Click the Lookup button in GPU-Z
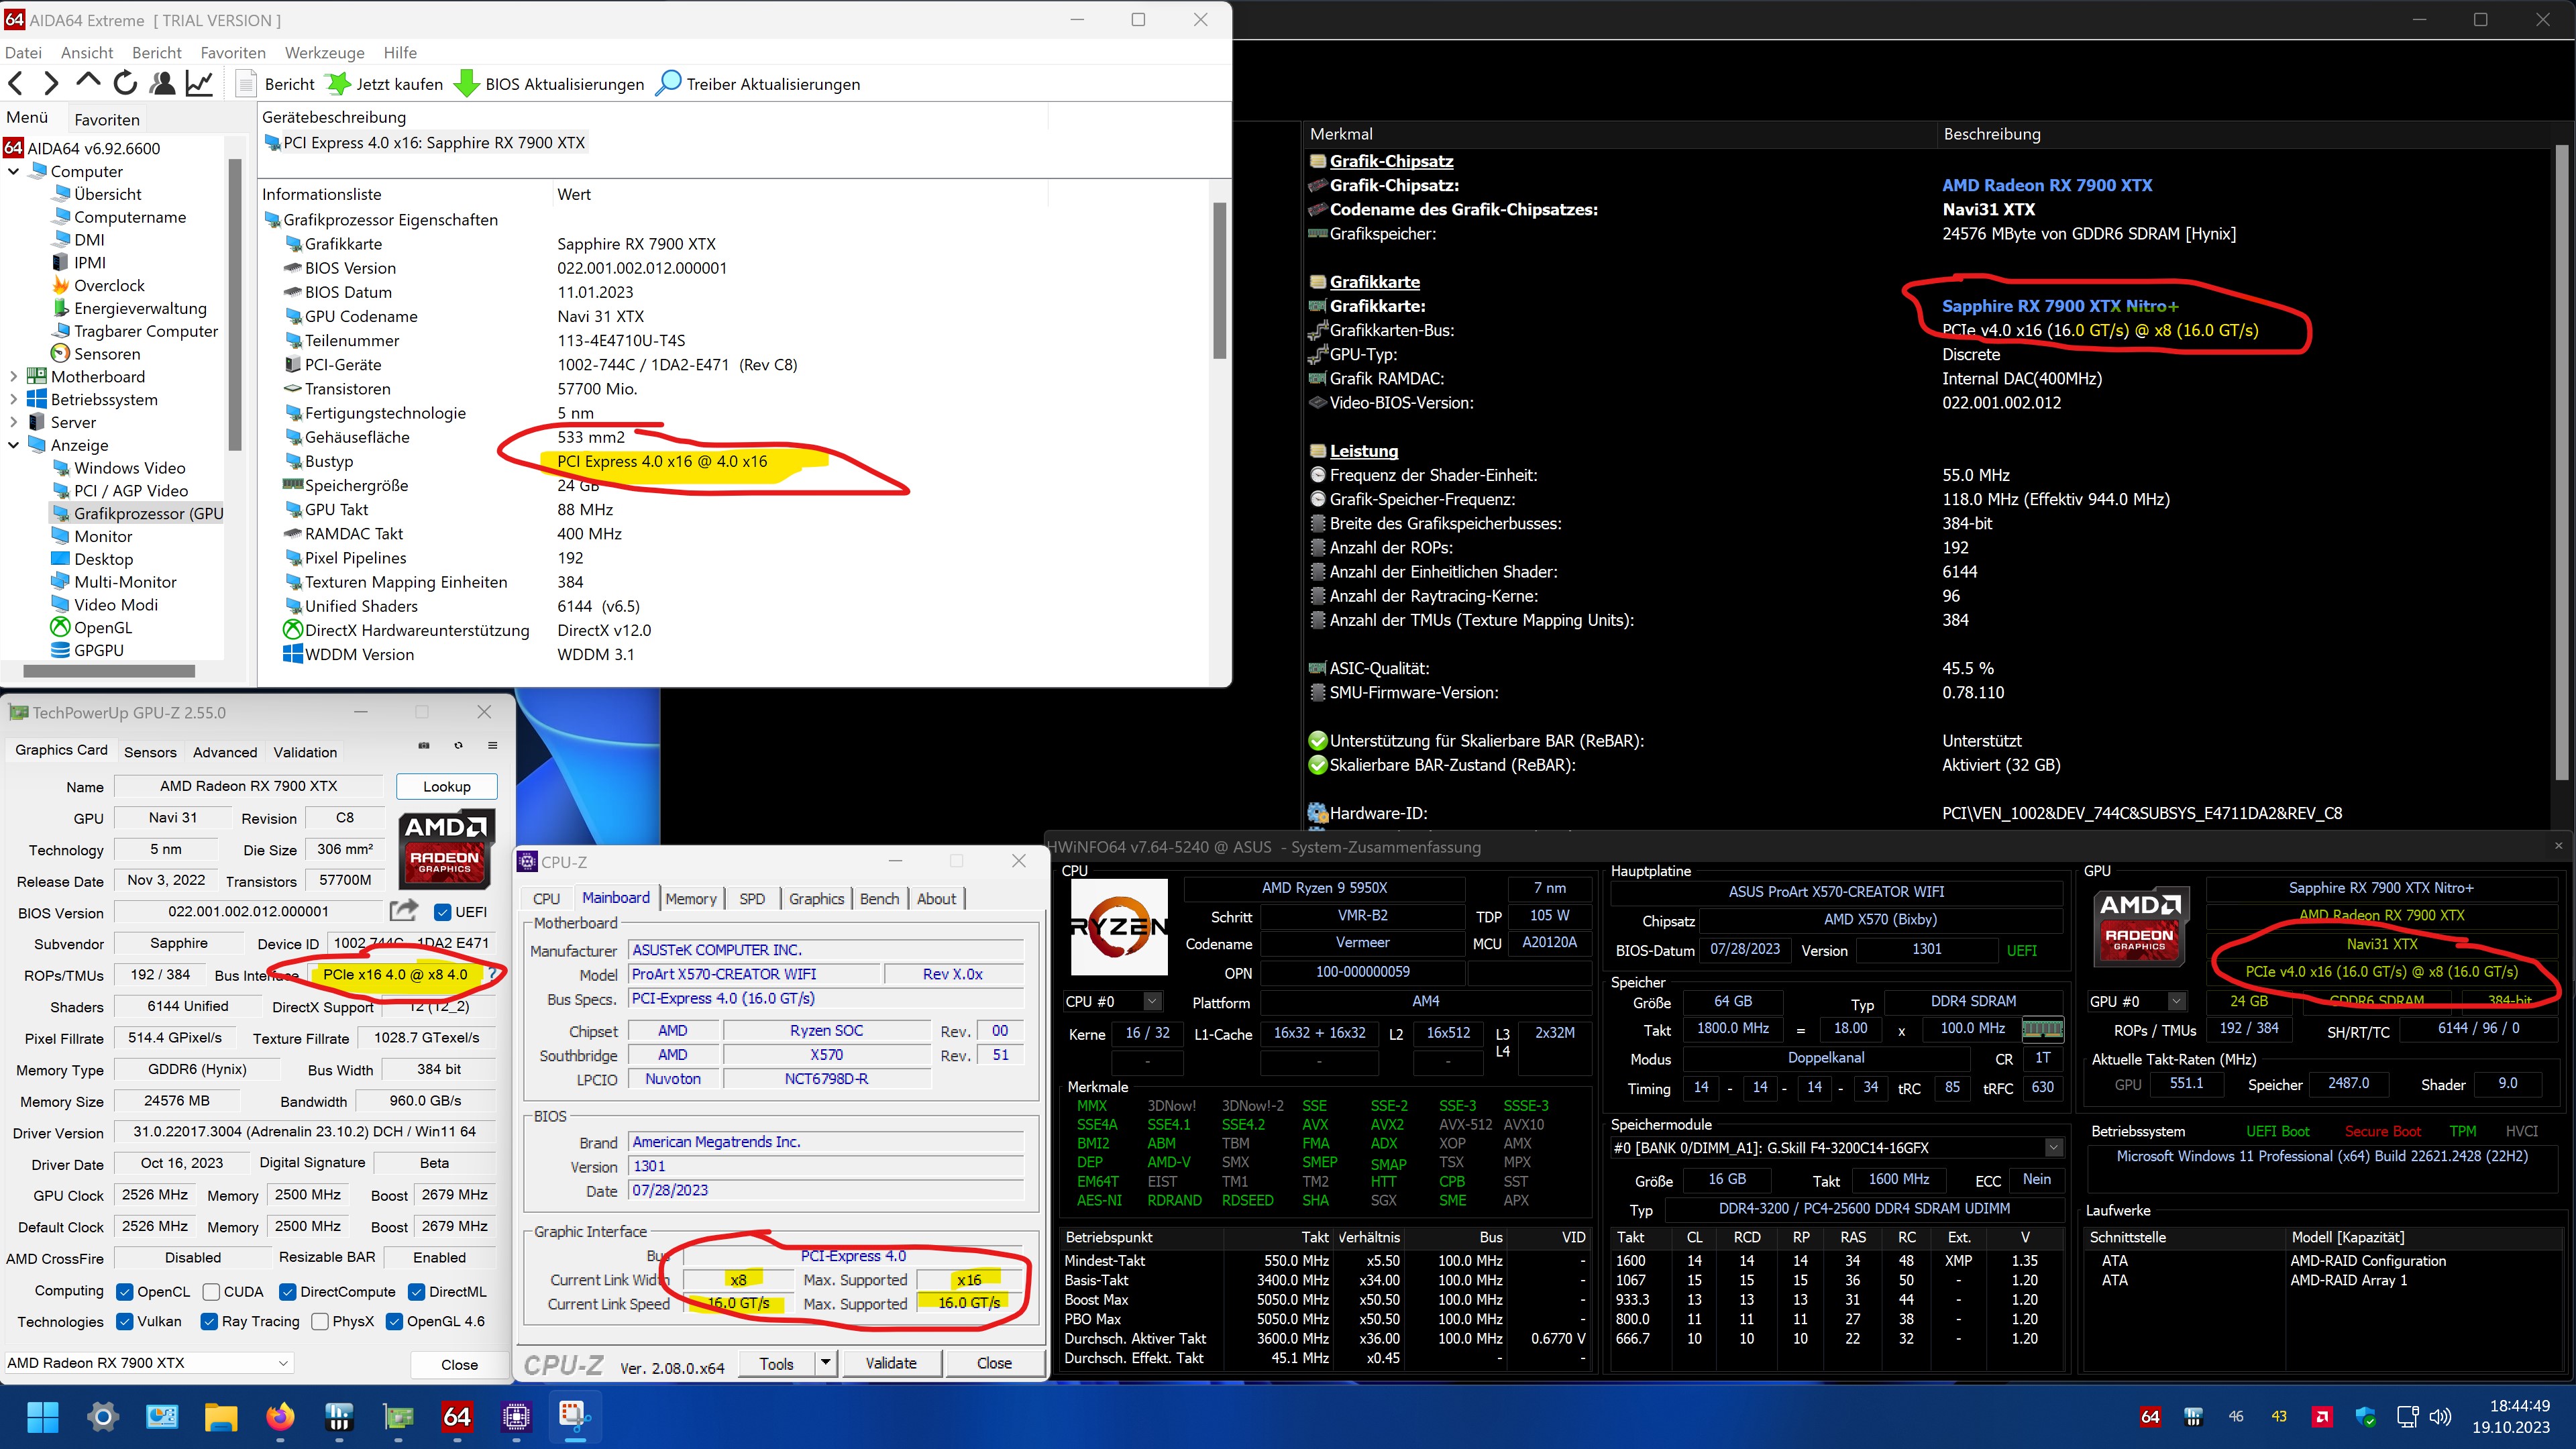Image resolution: width=2576 pixels, height=1449 pixels. tap(446, 786)
